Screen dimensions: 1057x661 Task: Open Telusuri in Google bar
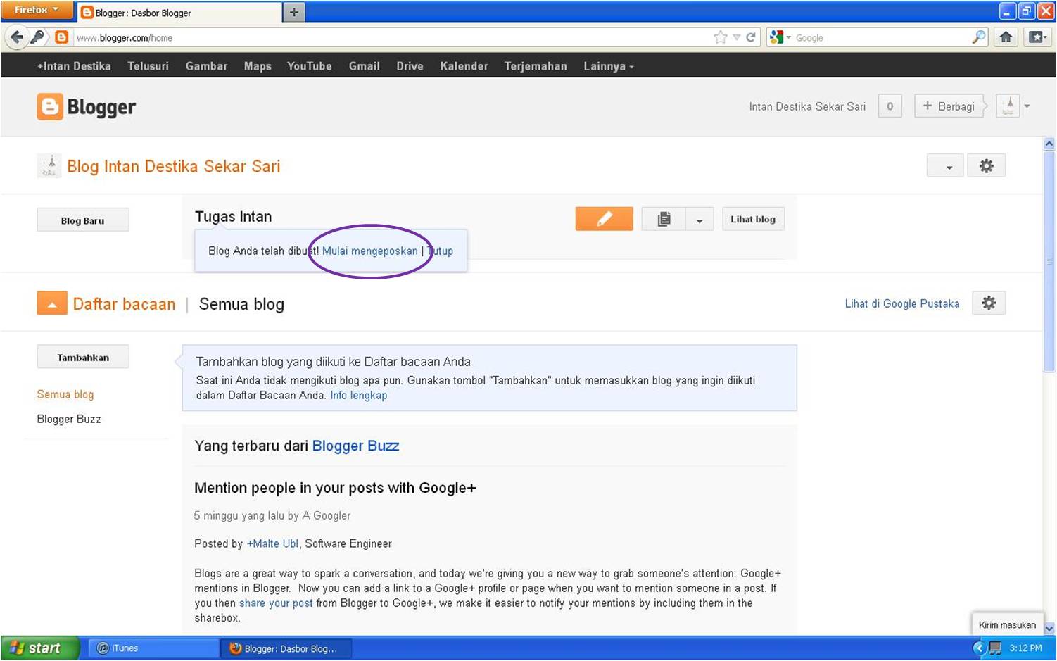coord(148,66)
